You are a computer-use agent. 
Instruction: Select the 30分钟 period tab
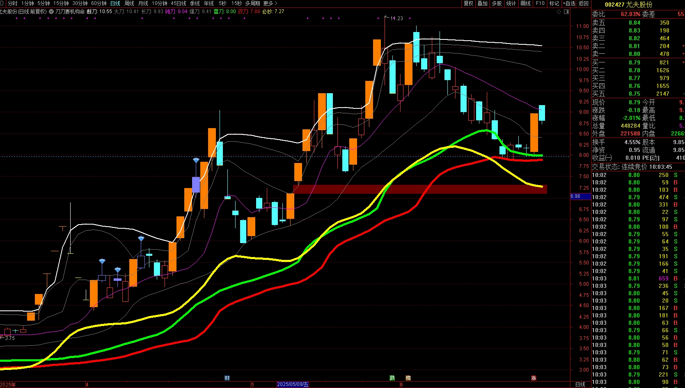point(80,3)
